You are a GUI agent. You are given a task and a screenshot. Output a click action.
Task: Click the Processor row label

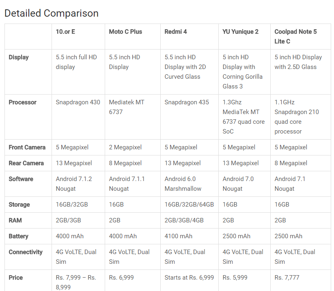coord(23,102)
